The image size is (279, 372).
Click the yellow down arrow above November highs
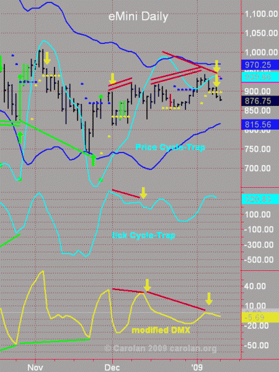(x=47, y=58)
